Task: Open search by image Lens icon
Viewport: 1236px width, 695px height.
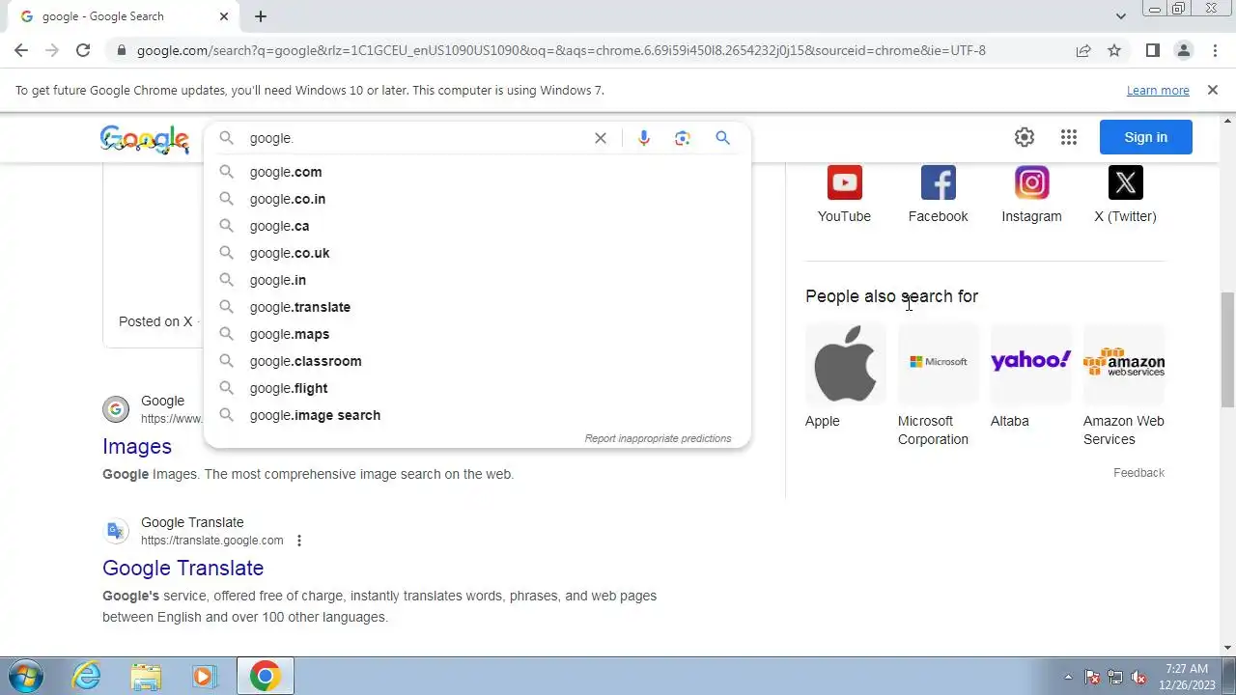Action: (683, 138)
